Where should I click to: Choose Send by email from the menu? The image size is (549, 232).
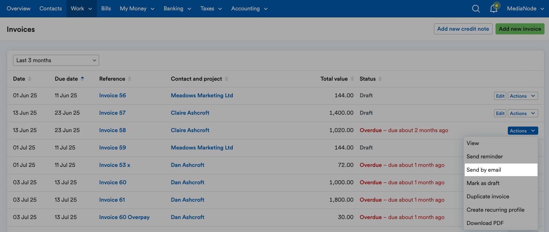500,170
